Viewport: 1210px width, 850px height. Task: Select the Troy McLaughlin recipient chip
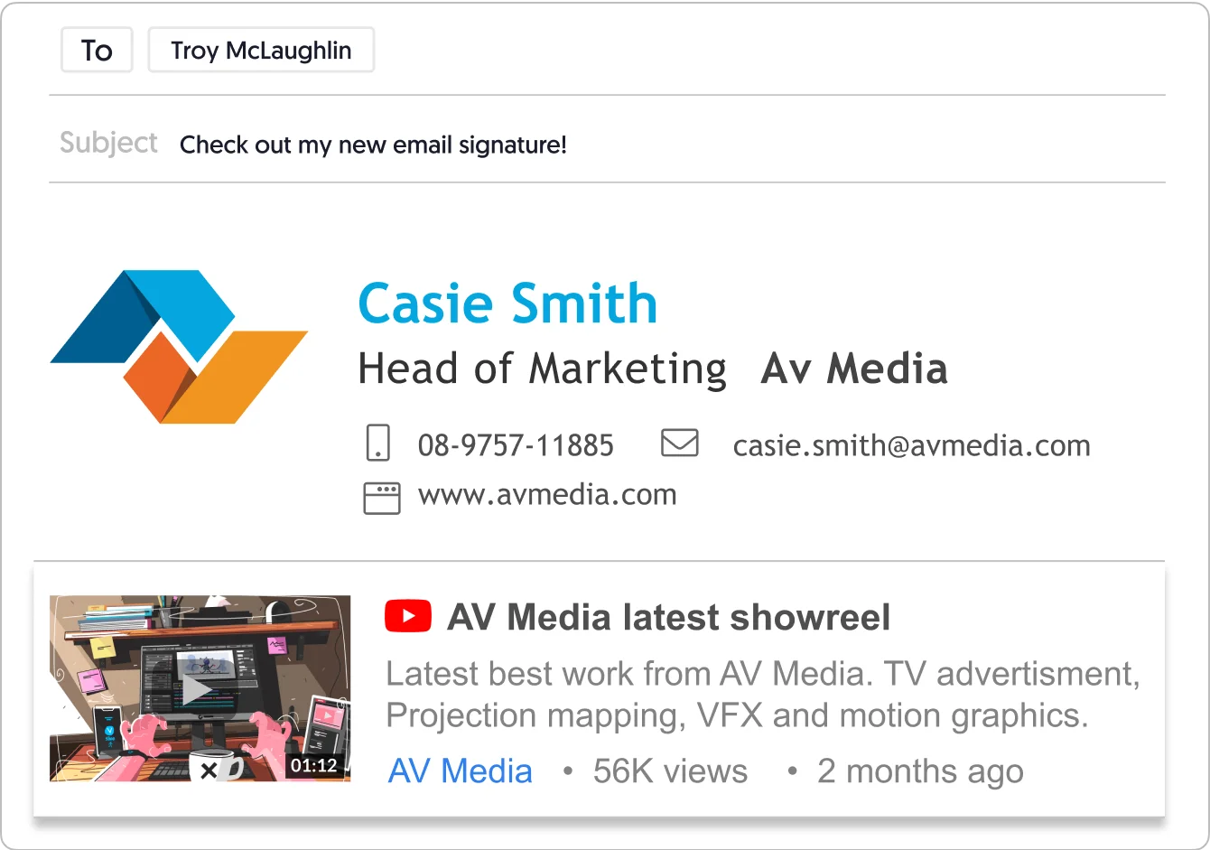coord(261,50)
